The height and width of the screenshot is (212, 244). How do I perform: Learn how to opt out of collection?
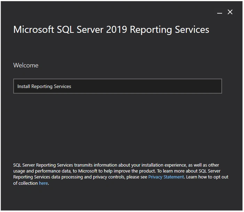43,183
